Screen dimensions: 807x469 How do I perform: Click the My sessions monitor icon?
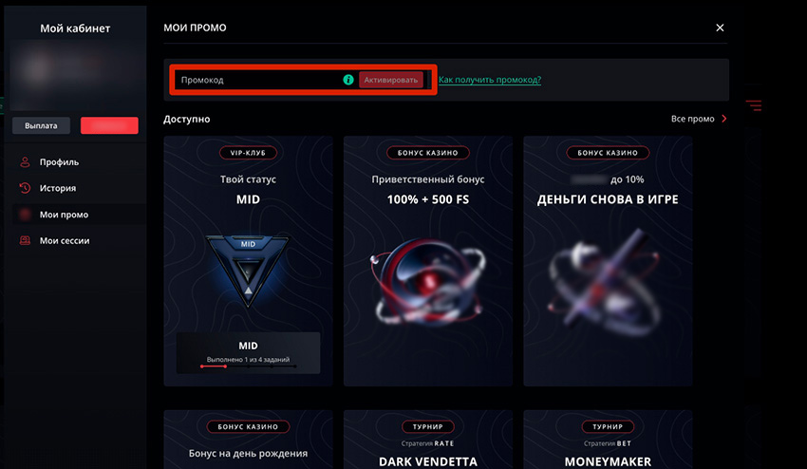[x=25, y=240]
